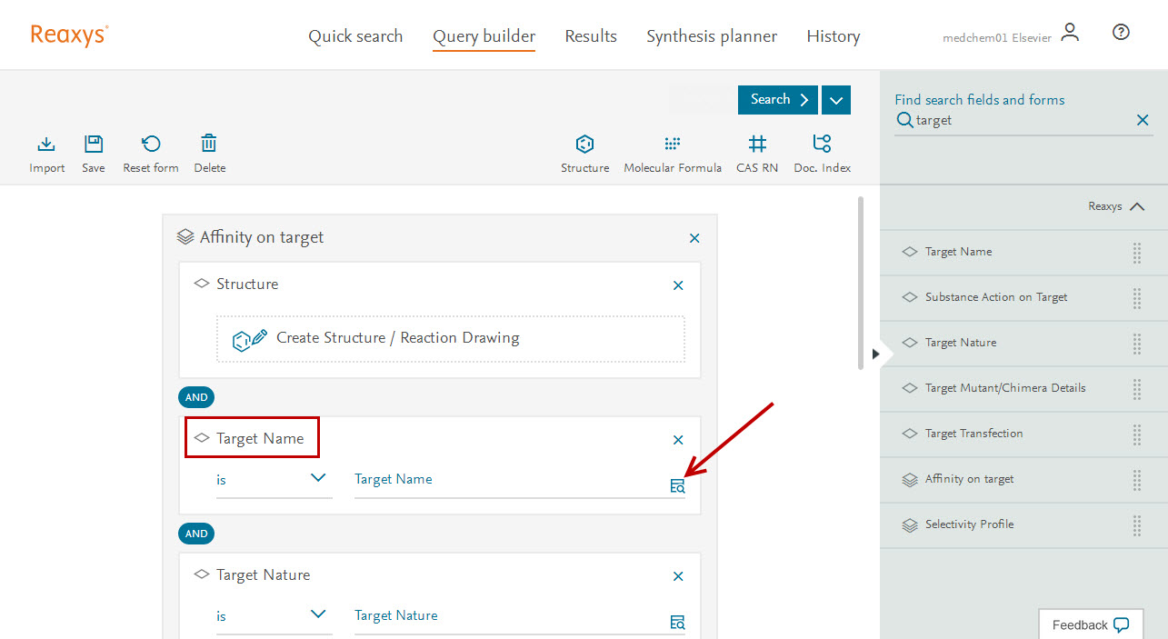Image resolution: width=1168 pixels, height=639 pixels.
Task: Clear the 'target' field search text
Action: (1143, 120)
